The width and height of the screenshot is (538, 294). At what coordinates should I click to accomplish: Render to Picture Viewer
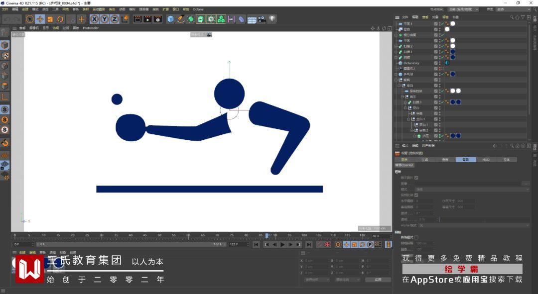tap(147, 19)
